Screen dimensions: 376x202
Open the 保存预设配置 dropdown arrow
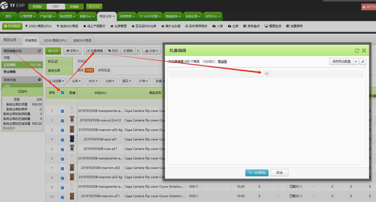356,61
